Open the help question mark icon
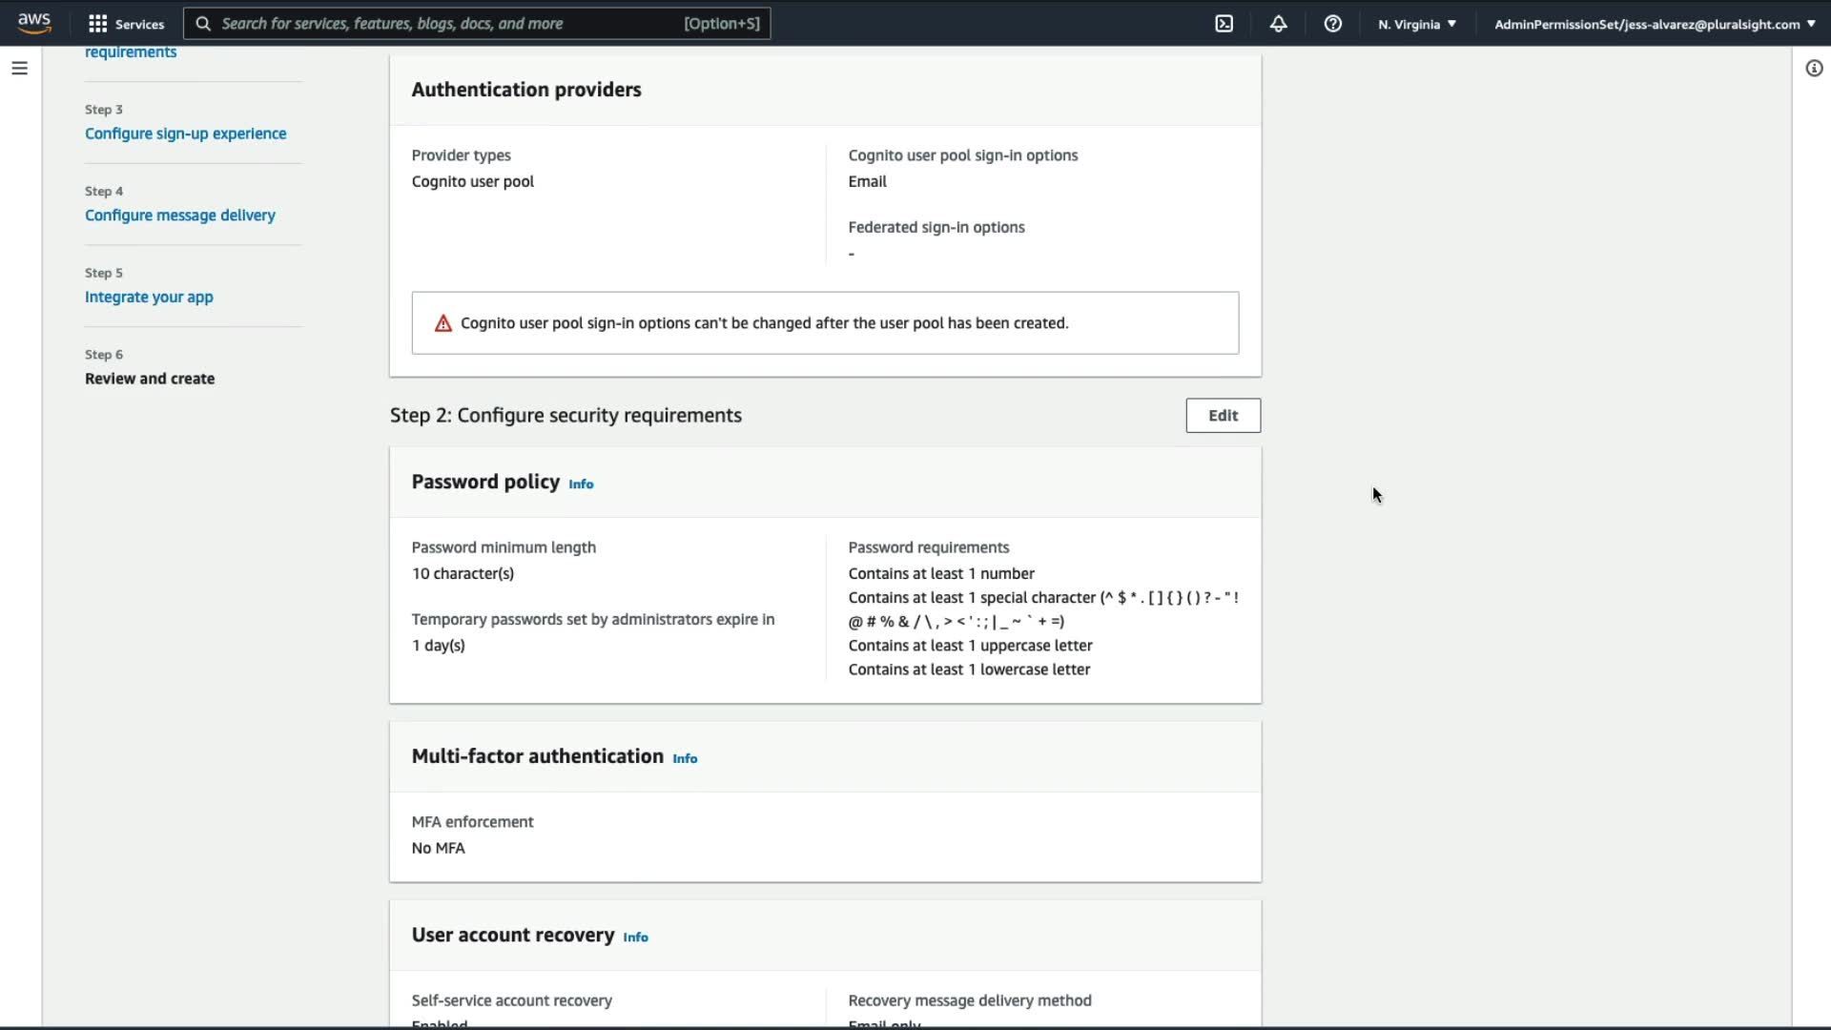The width and height of the screenshot is (1831, 1030). [1332, 24]
